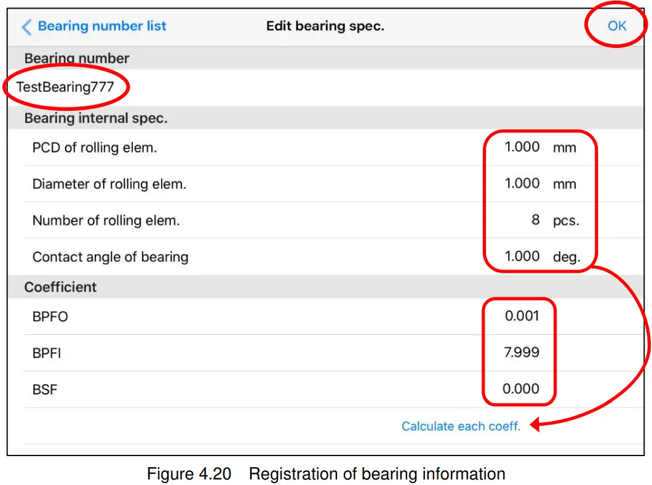This screenshot has height=485, width=652.
Task: Click the Bearing number section header
Action: [x=76, y=58]
